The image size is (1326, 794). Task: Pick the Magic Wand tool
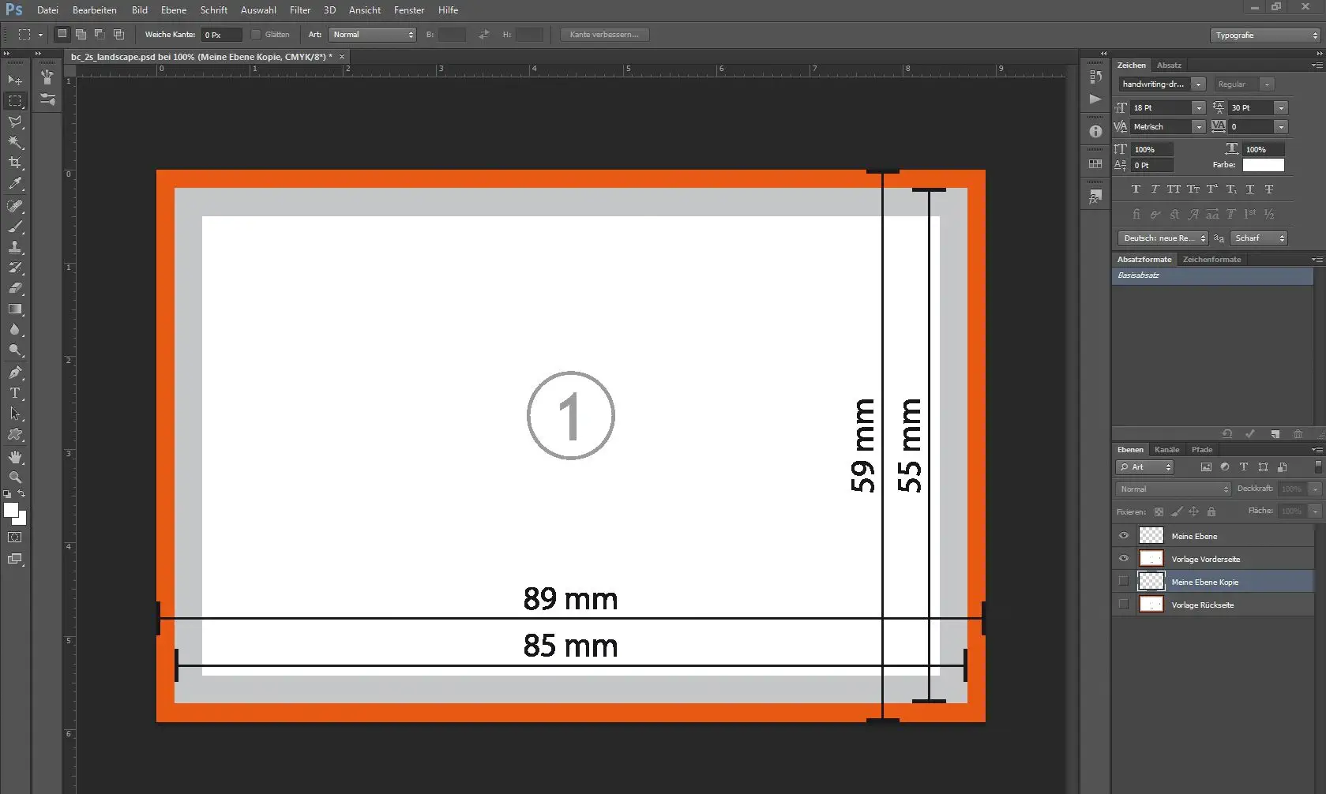[x=15, y=142]
